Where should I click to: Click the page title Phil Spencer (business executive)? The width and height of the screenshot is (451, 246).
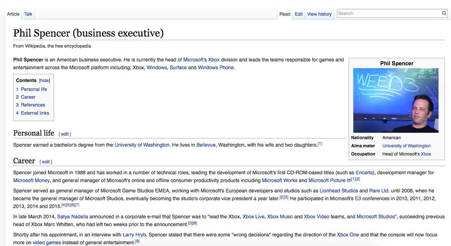88,33
